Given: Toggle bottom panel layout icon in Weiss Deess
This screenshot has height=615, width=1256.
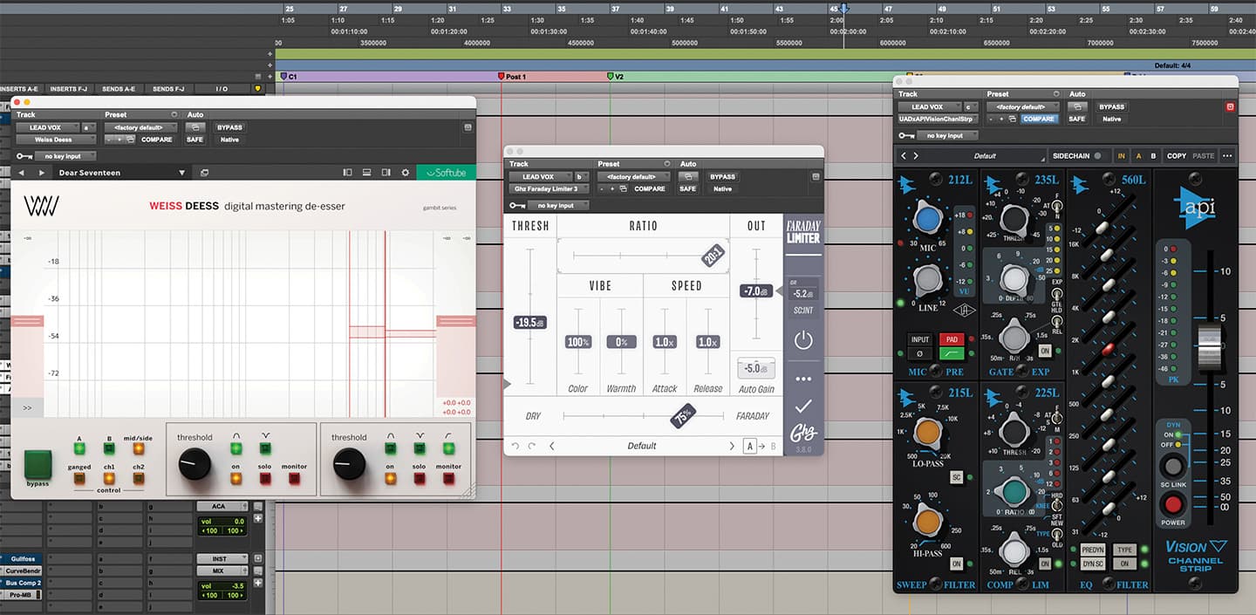Looking at the screenshot, I should tap(366, 173).
